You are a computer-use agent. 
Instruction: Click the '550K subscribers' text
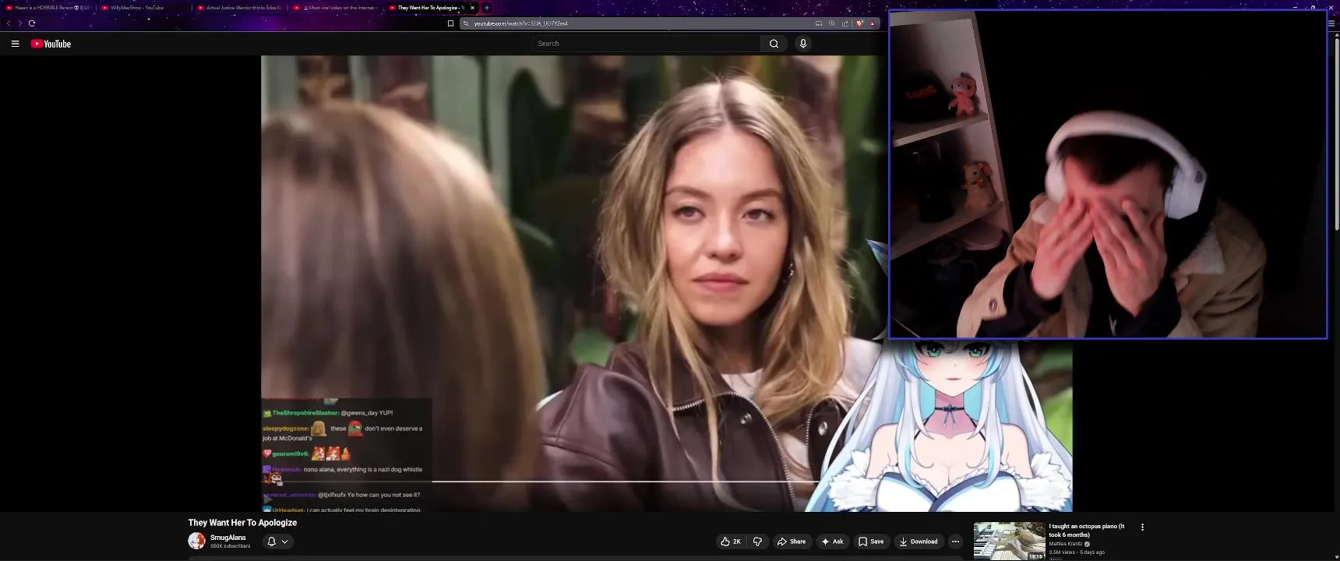point(230,546)
